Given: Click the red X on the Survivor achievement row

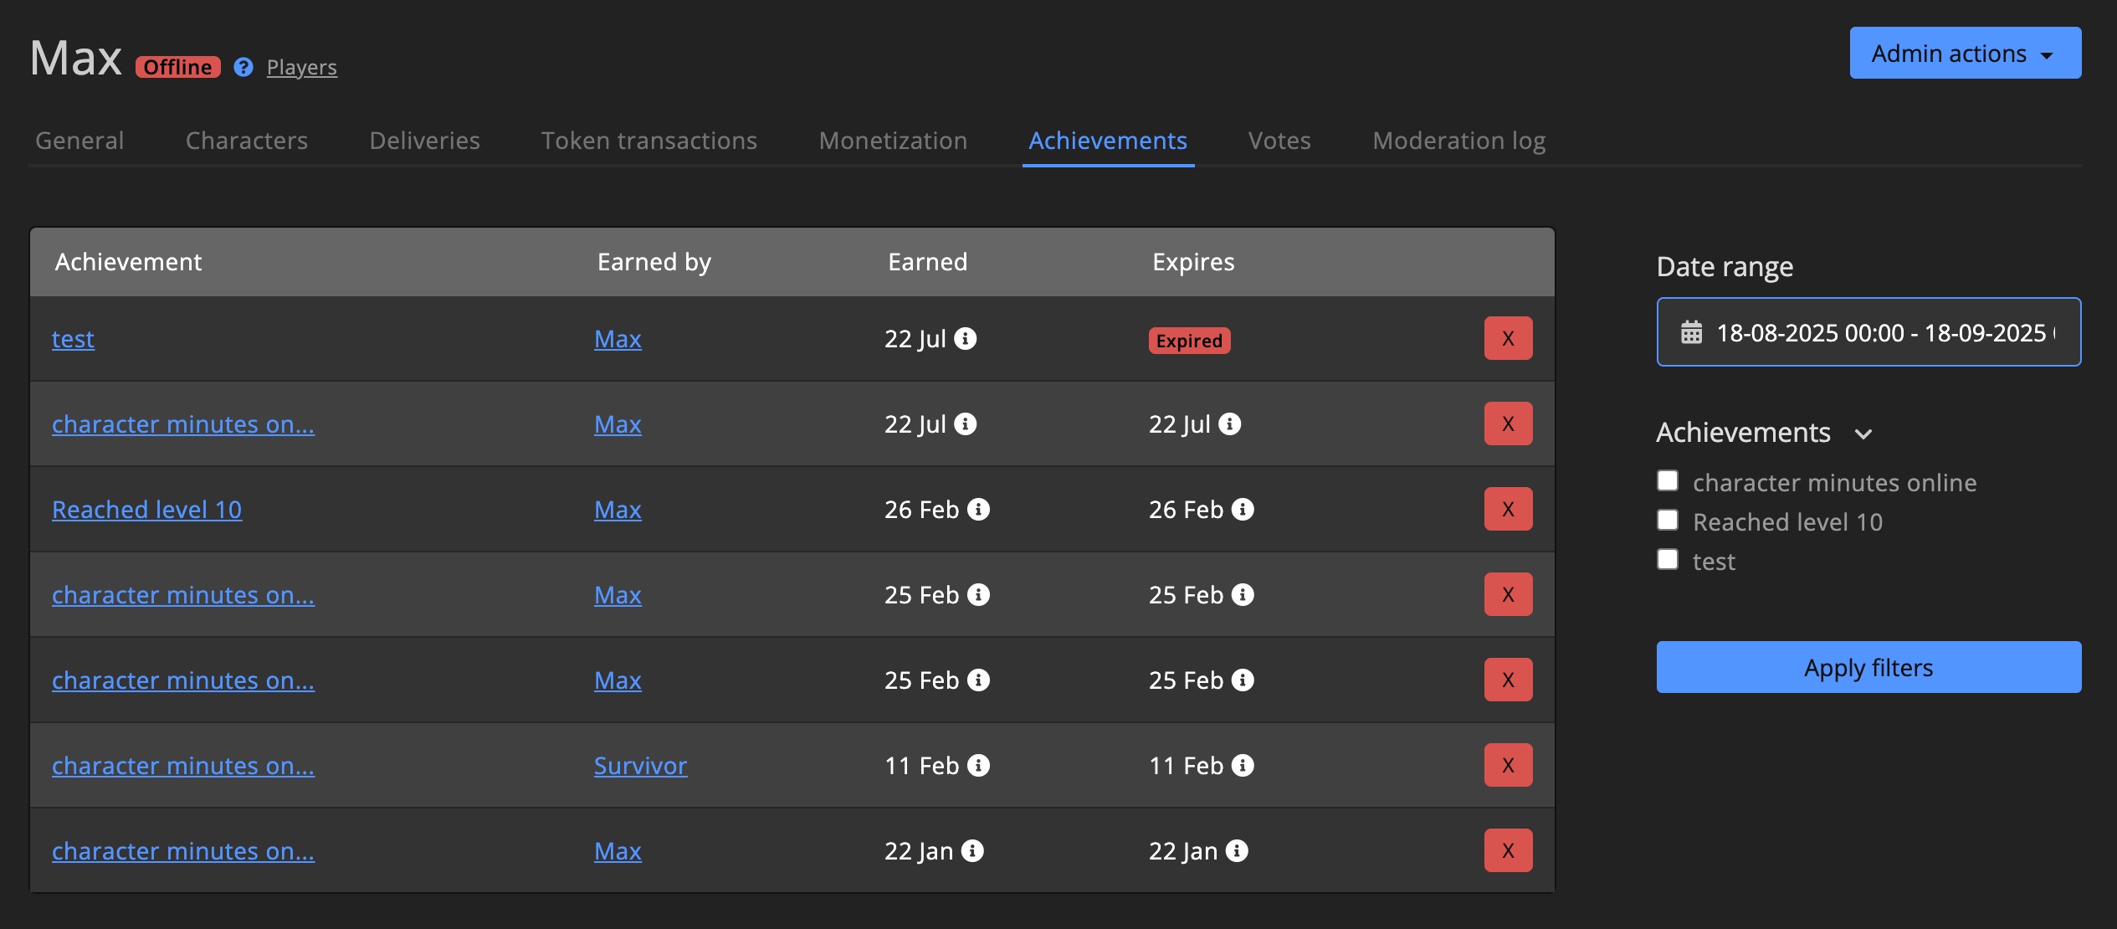Looking at the screenshot, I should coord(1507,764).
